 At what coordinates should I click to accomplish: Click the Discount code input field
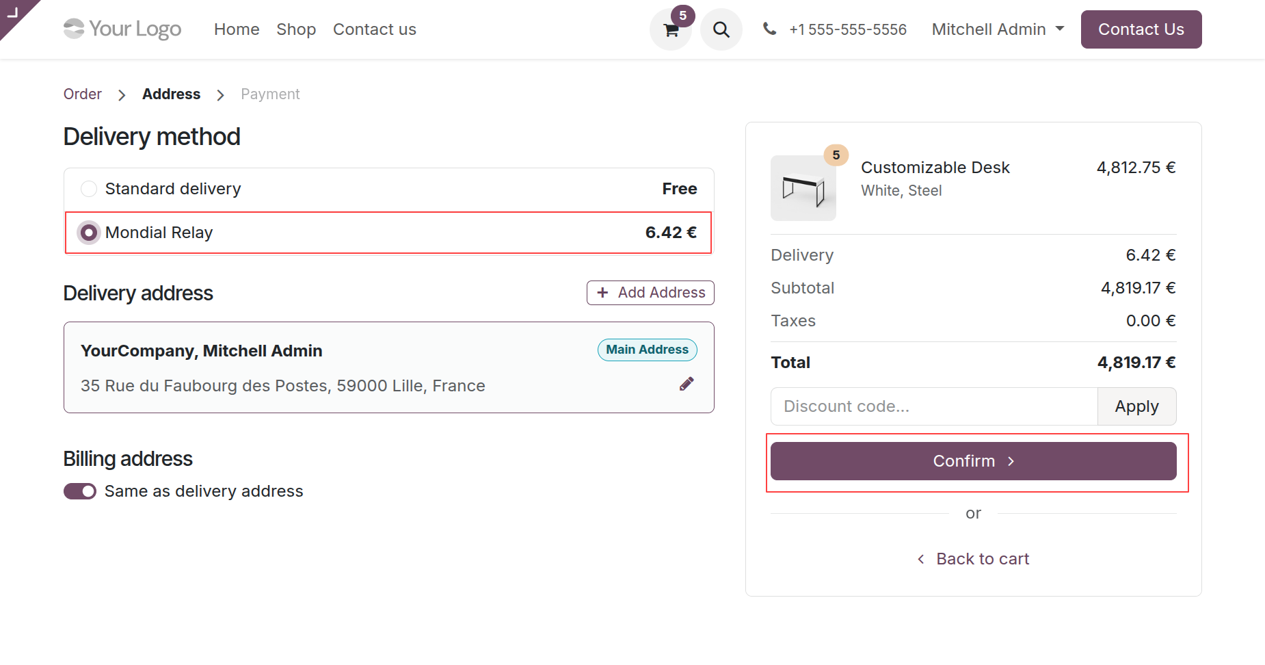(x=933, y=406)
